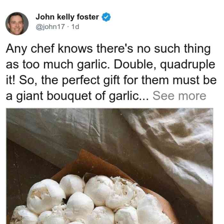224x224 pixels.
Task: Visit the @john17 handle link
Action: 50,27
